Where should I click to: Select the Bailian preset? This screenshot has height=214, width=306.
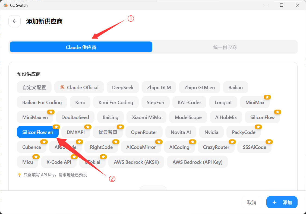click(x=236, y=87)
